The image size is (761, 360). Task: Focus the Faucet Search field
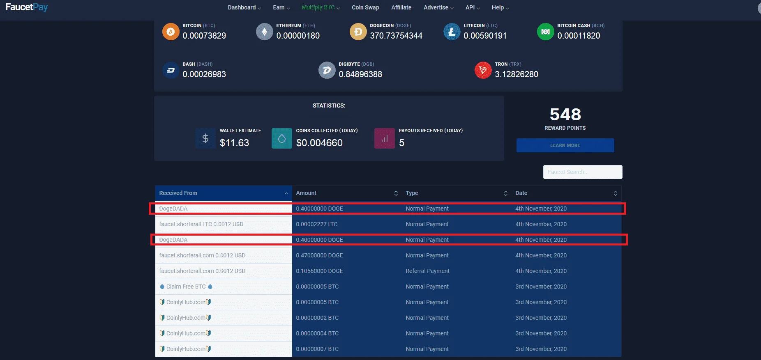(x=583, y=172)
